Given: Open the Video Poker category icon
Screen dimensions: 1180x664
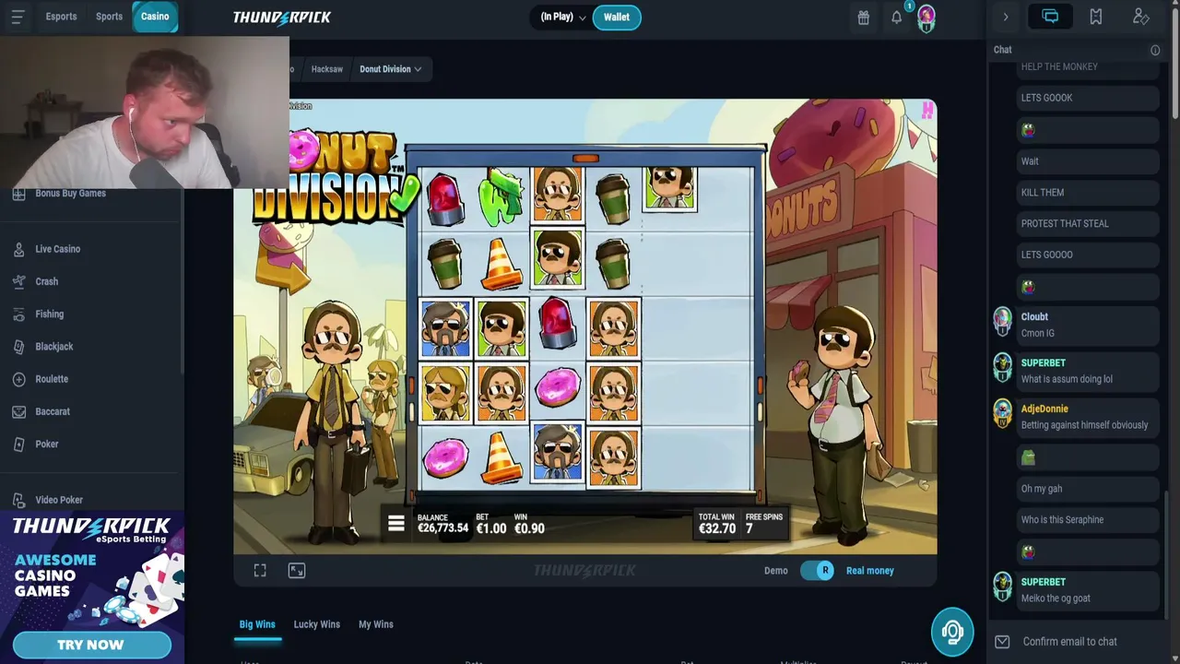Looking at the screenshot, I should [x=18, y=500].
